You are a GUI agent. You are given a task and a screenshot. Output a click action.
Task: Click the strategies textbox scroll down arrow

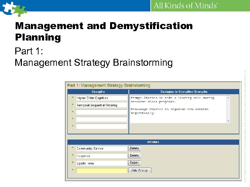point(228,121)
